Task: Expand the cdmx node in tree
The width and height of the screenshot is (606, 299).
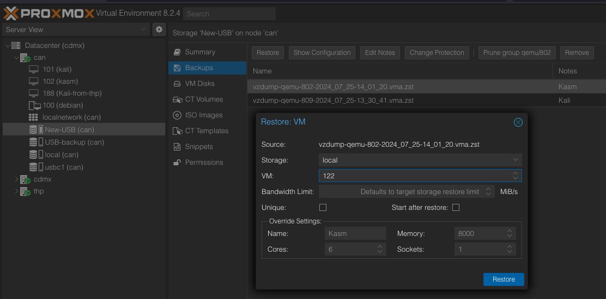Action: coord(15,179)
